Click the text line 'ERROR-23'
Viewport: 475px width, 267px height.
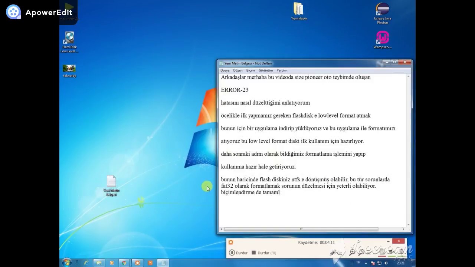(x=235, y=90)
